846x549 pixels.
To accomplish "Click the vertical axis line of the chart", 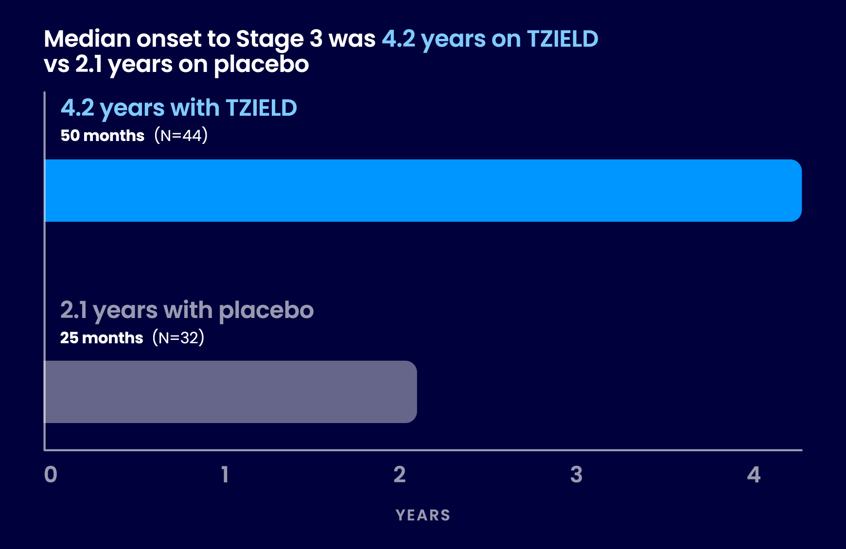I will (x=44, y=272).
